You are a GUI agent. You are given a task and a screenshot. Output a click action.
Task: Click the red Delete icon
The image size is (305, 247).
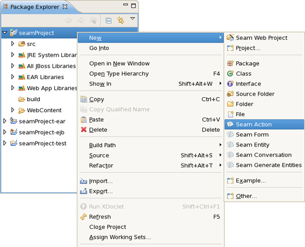(83, 129)
